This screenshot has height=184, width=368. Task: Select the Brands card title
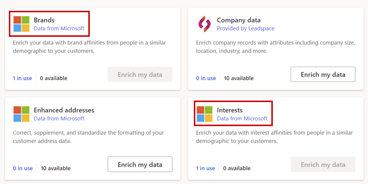click(x=44, y=20)
